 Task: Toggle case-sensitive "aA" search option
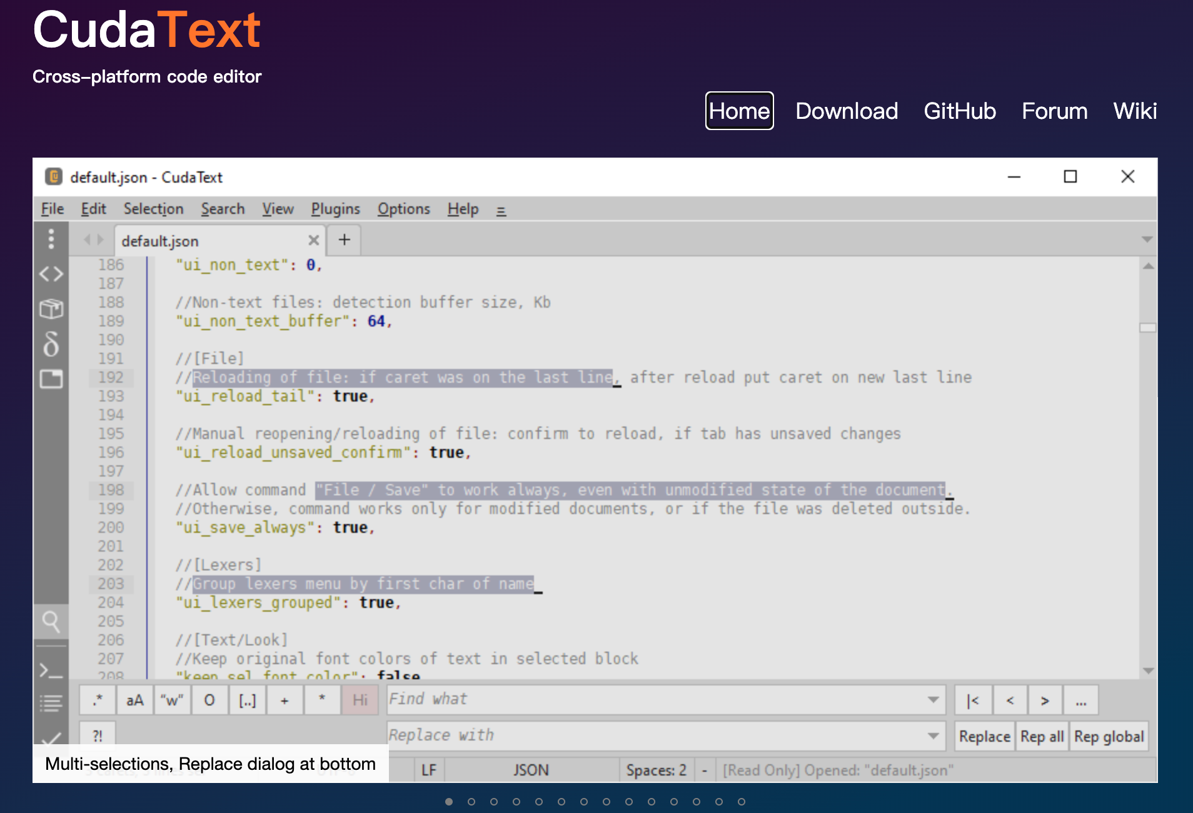click(x=135, y=700)
